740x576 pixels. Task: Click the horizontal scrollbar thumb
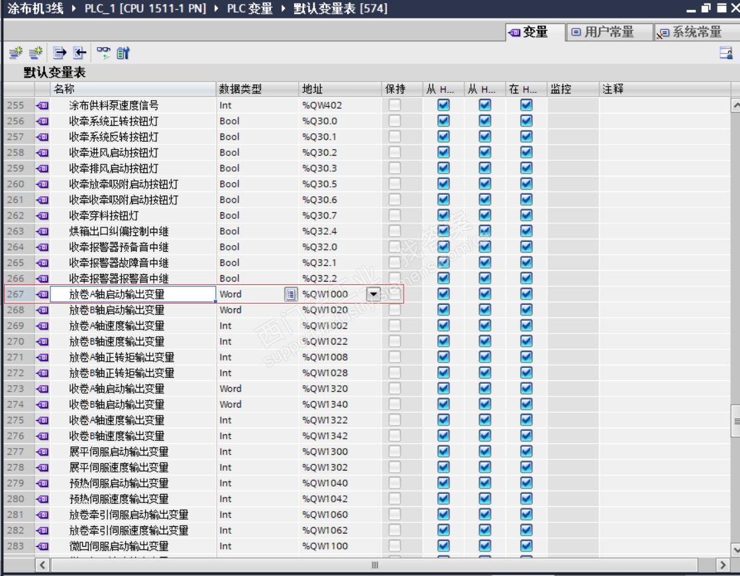pos(374,565)
